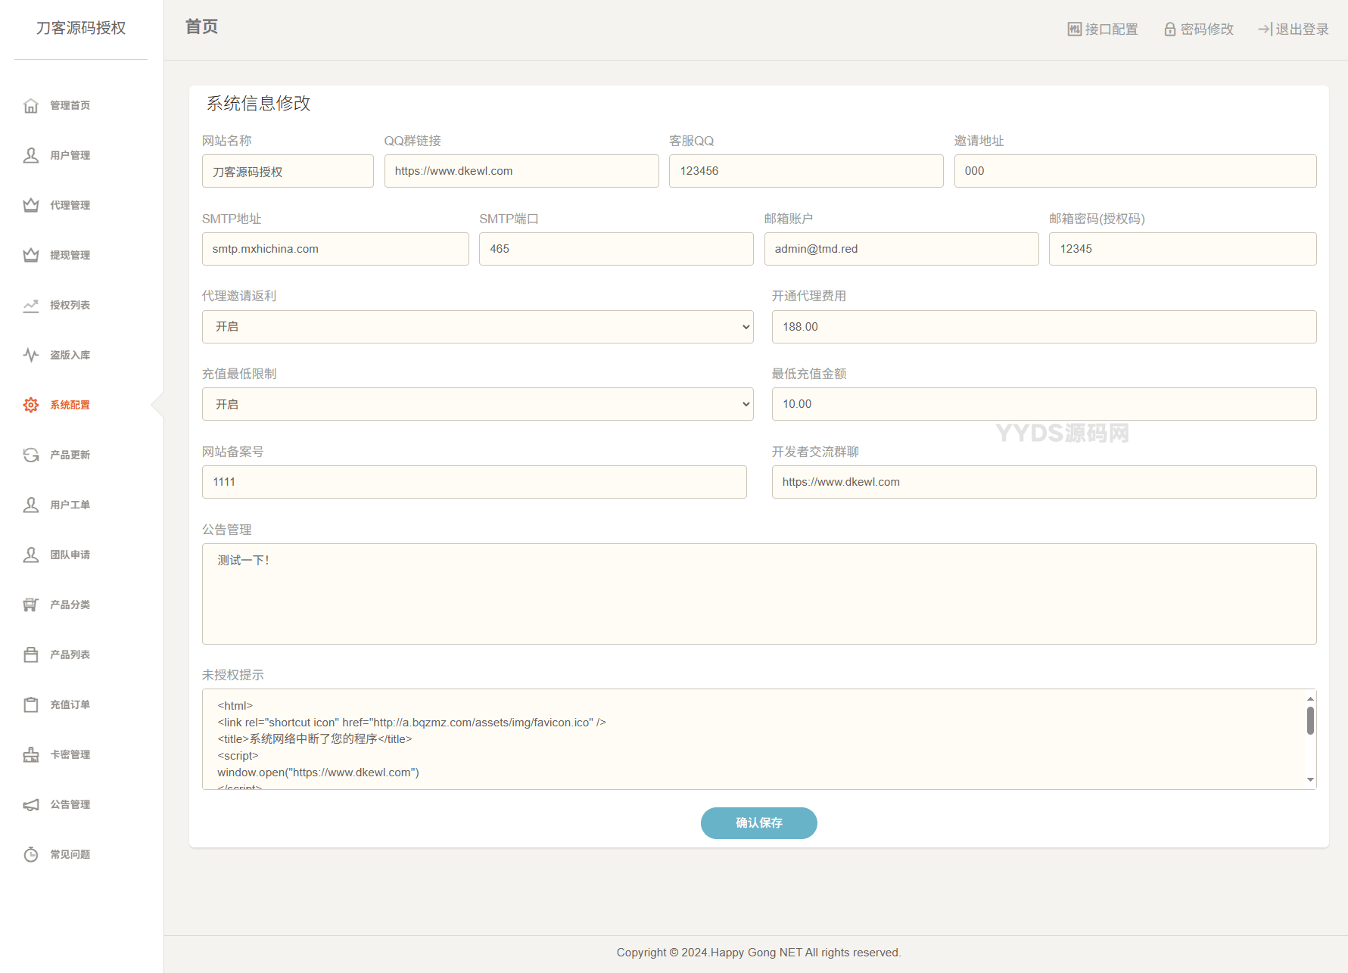
Task: Click 密码修改 at the top right
Action: pyautogui.click(x=1198, y=29)
